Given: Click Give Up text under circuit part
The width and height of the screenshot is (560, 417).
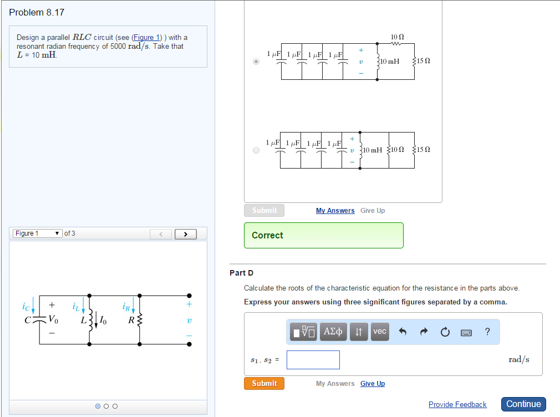Looking at the screenshot, I should 373,211.
